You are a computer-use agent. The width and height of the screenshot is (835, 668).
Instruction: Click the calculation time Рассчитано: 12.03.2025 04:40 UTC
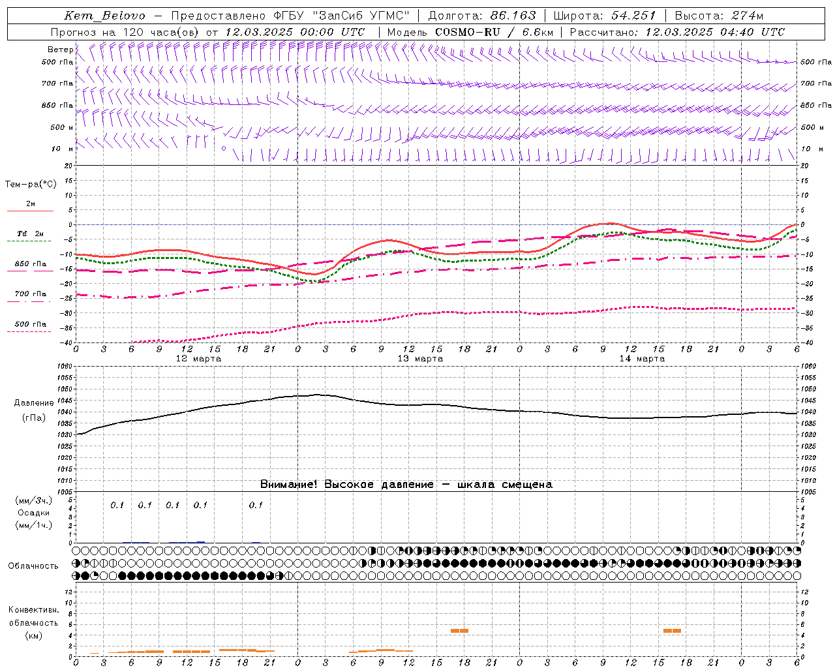(677, 32)
